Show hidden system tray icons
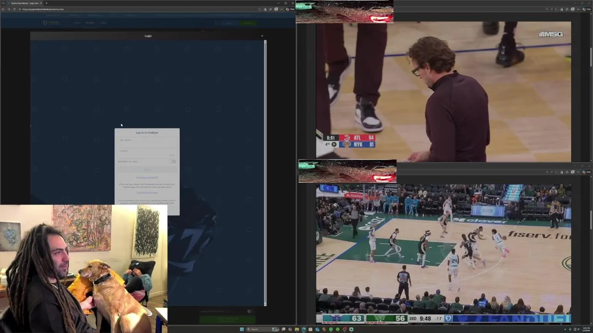This screenshot has width=593, height=333. [565, 329]
